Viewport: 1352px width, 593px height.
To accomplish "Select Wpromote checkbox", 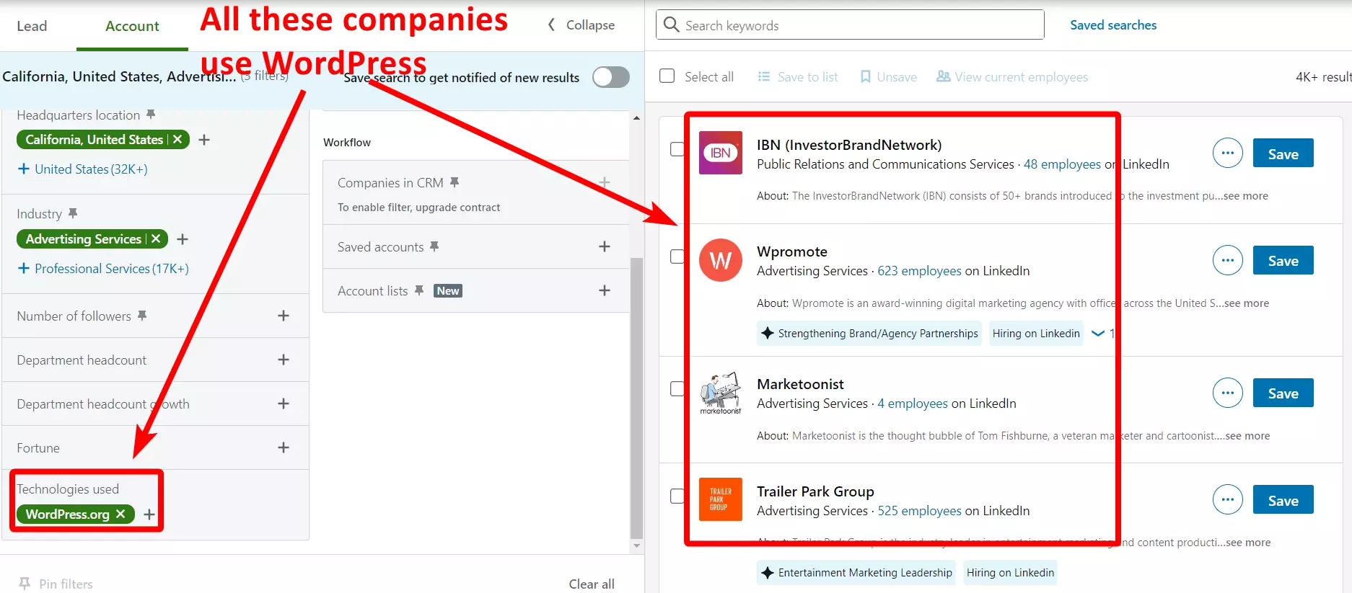I will click(677, 257).
